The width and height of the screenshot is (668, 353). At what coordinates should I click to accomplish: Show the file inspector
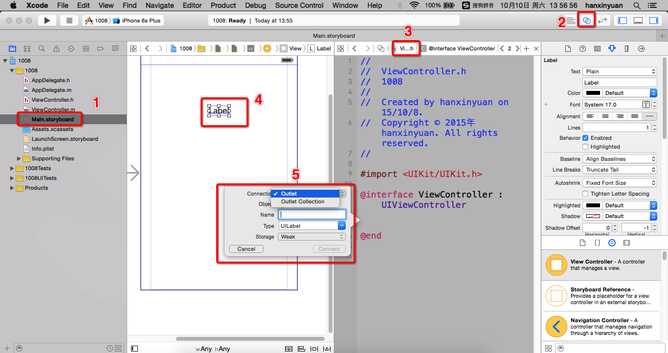pos(568,48)
